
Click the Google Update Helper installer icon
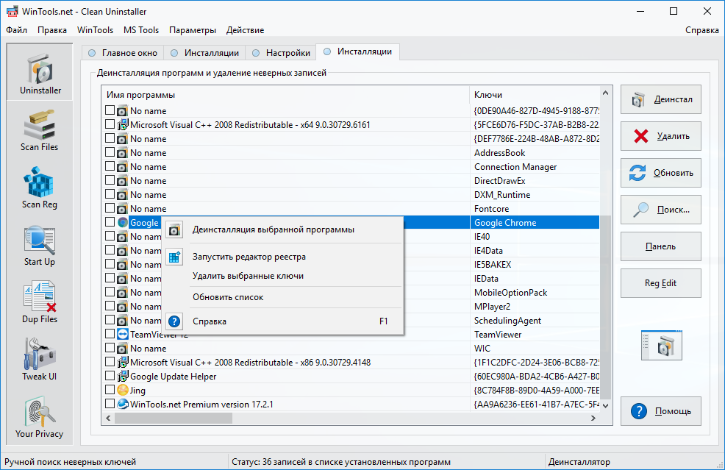pyautogui.click(x=123, y=376)
